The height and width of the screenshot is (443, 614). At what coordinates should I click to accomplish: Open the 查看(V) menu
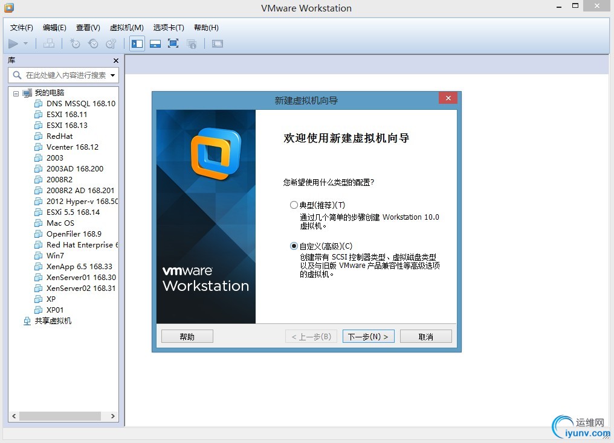pyautogui.click(x=88, y=27)
